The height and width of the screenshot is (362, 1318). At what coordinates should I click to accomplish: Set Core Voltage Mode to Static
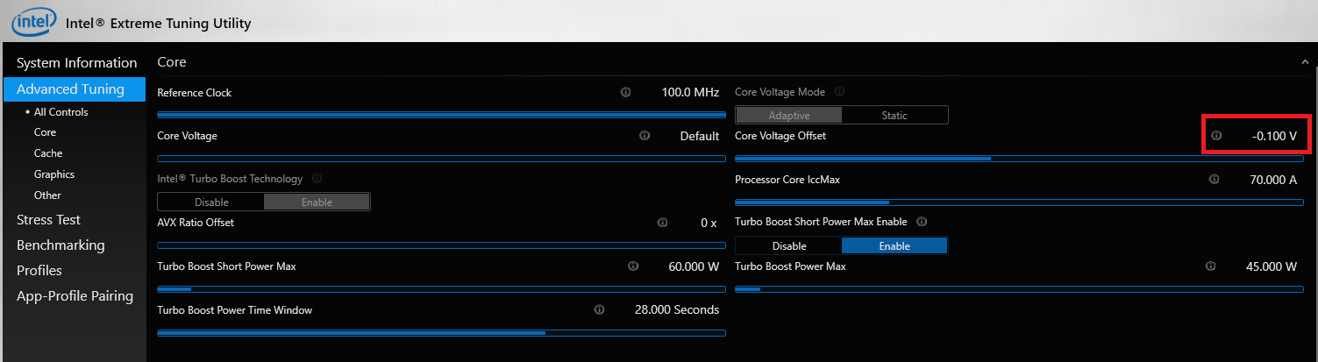894,115
